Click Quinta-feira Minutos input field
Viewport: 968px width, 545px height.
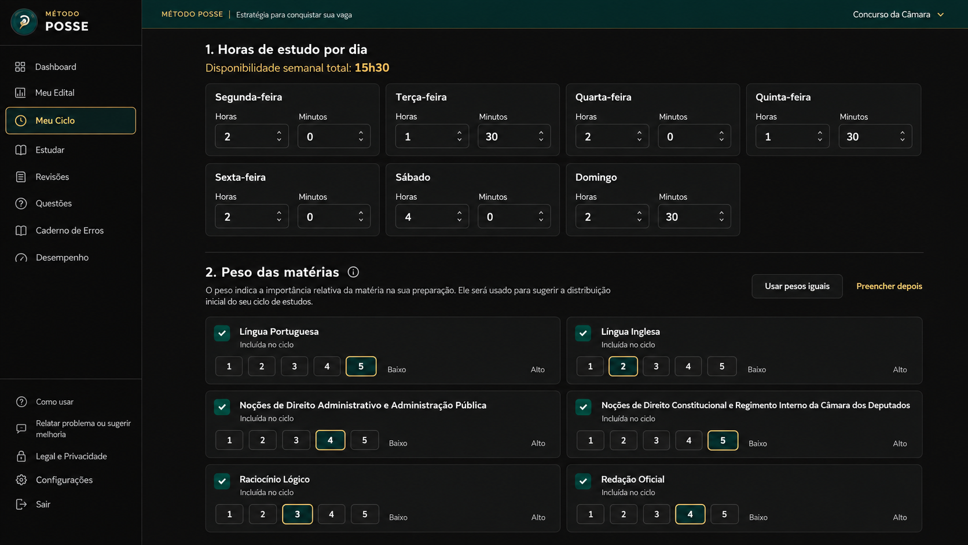pos(875,136)
